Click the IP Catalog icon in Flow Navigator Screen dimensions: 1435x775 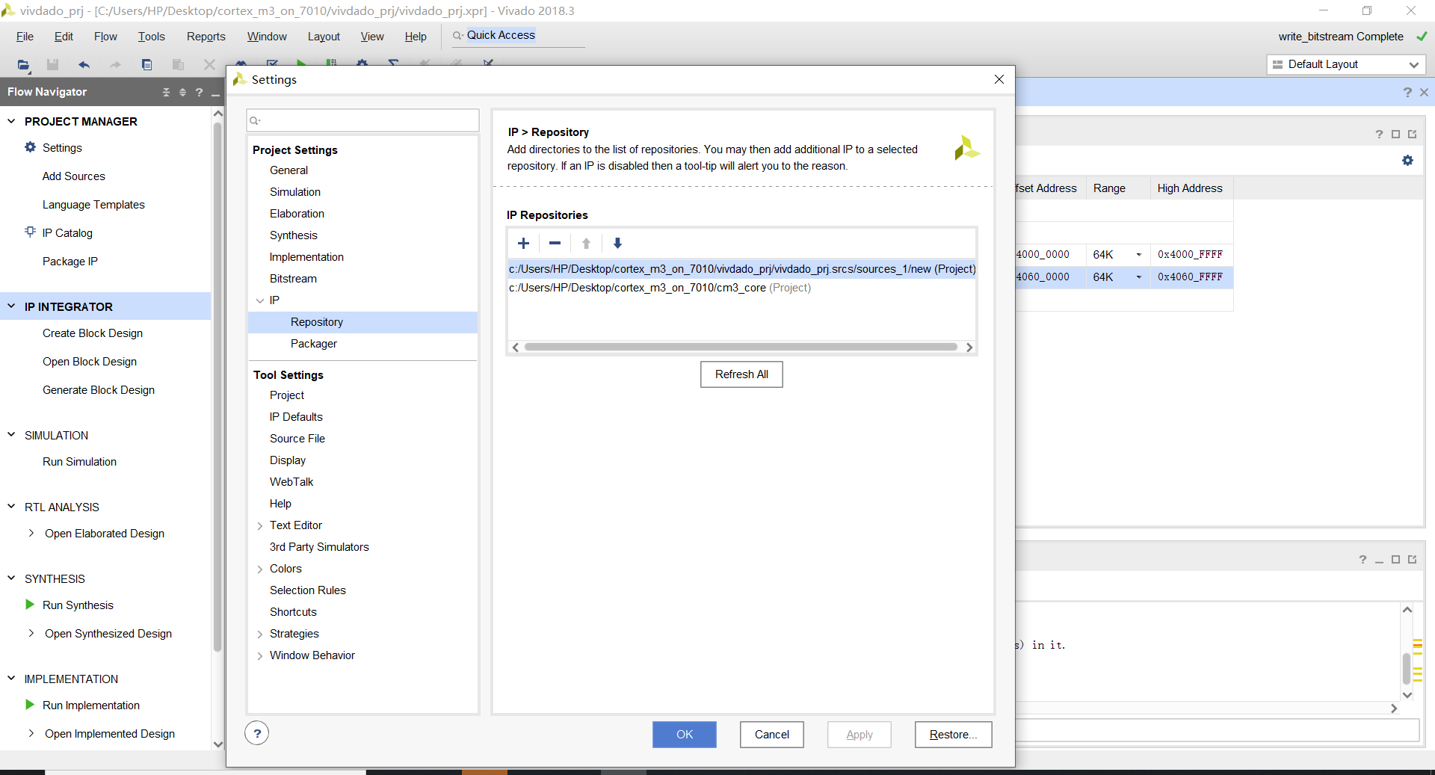tap(30, 232)
